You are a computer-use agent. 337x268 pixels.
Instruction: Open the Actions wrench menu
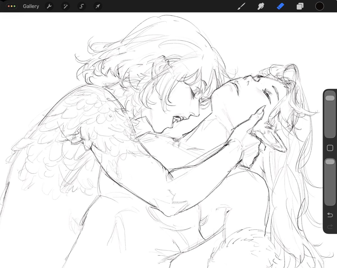click(49, 6)
